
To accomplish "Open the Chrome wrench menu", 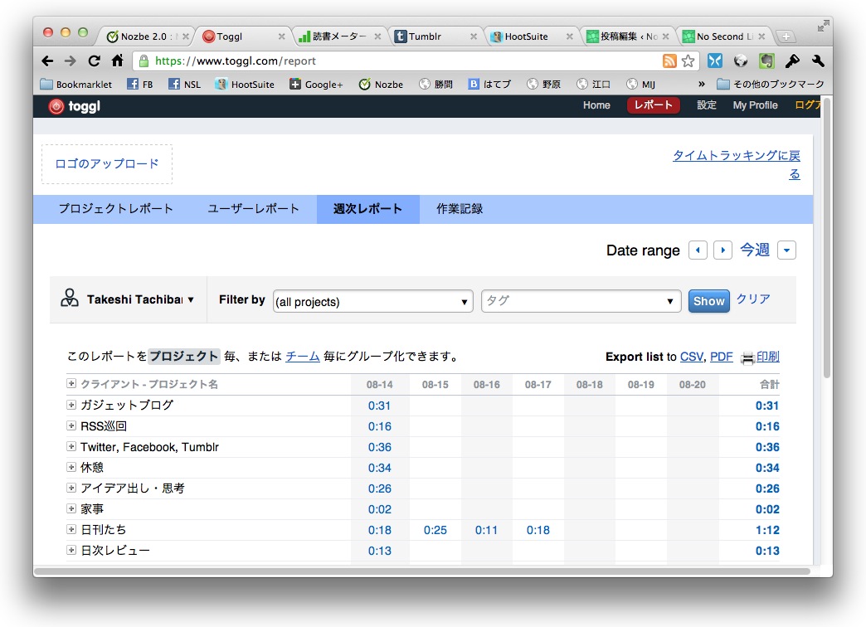I will point(818,61).
